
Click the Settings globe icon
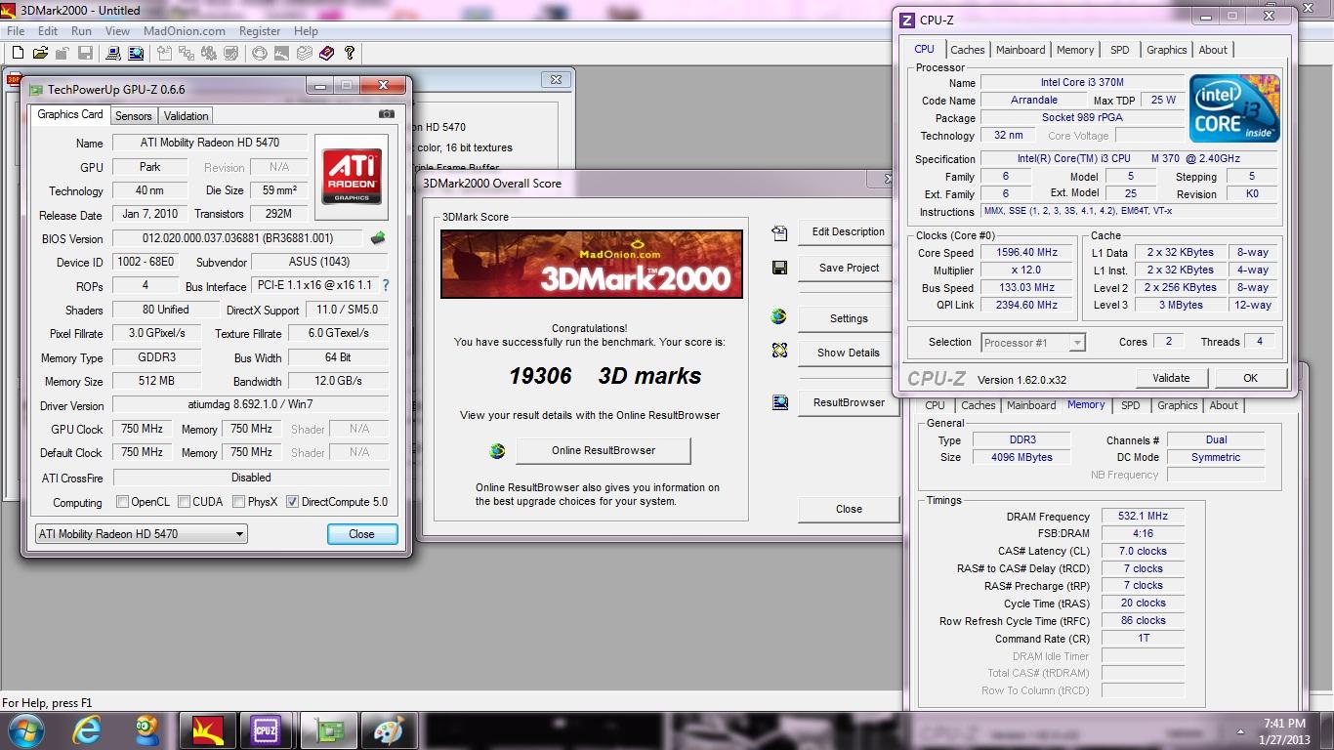point(779,316)
